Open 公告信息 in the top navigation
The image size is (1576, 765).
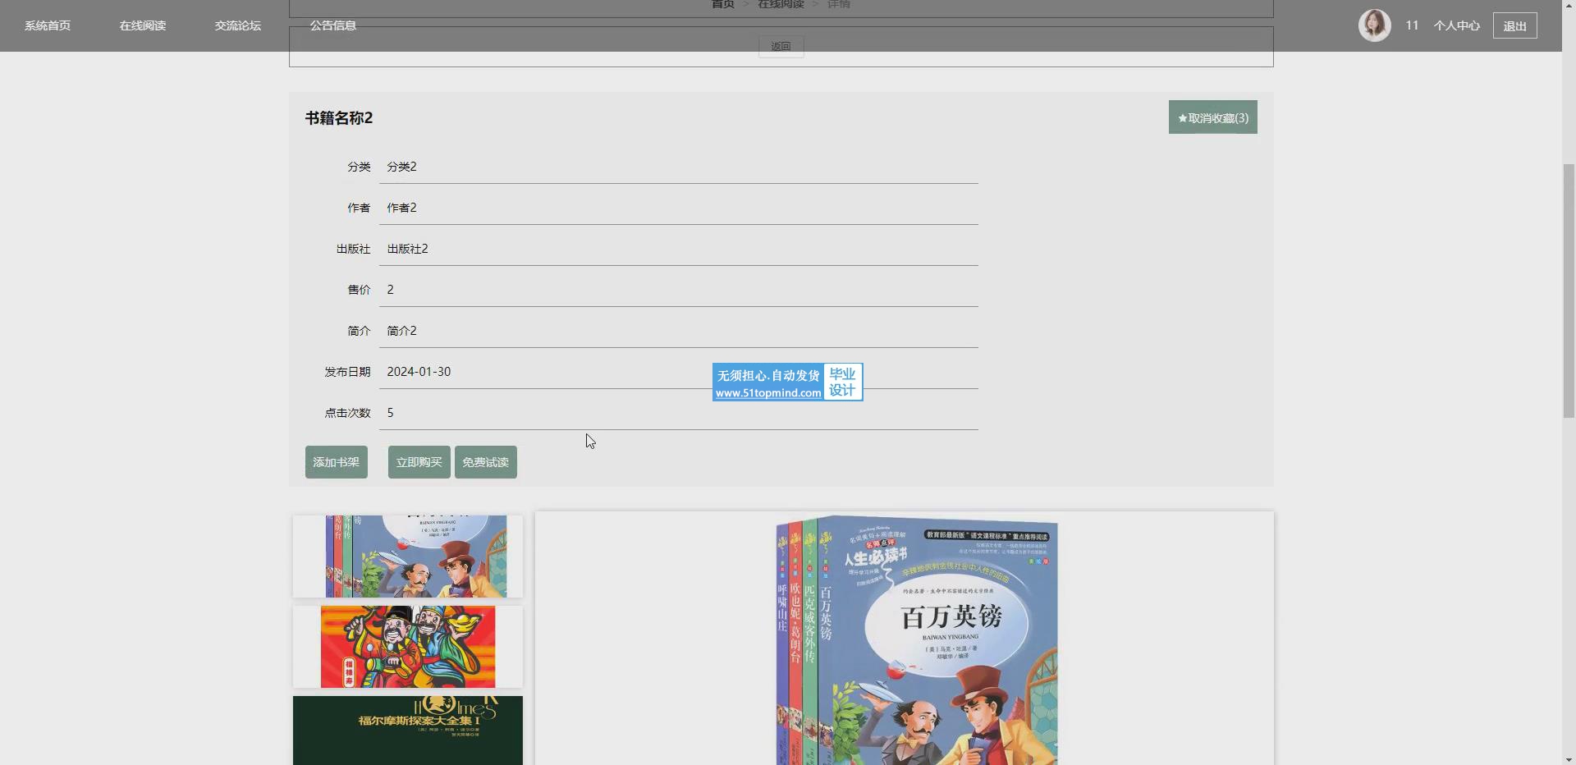[333, 25]
